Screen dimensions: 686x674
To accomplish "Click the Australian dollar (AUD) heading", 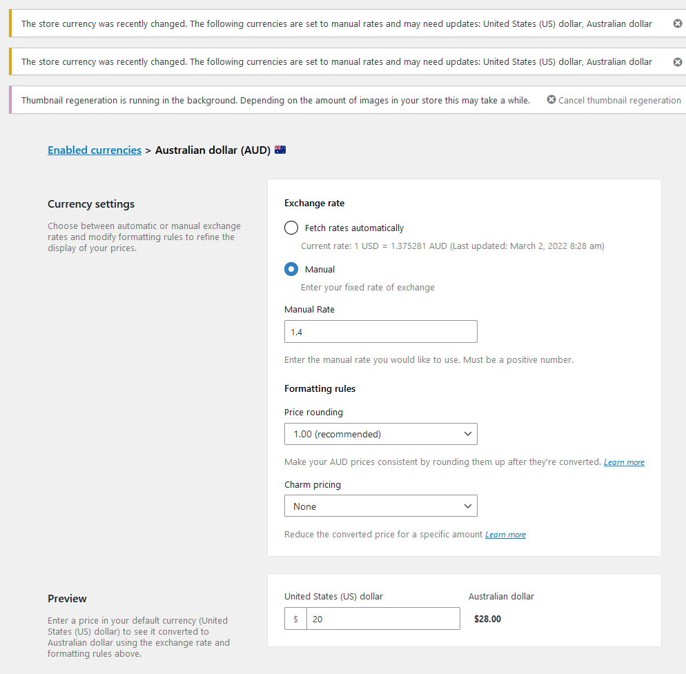I will (213, 150).
